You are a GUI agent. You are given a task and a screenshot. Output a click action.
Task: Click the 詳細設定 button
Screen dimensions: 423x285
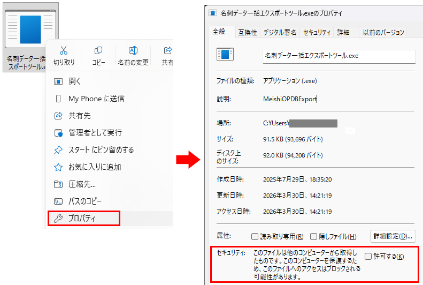(393, 236)
